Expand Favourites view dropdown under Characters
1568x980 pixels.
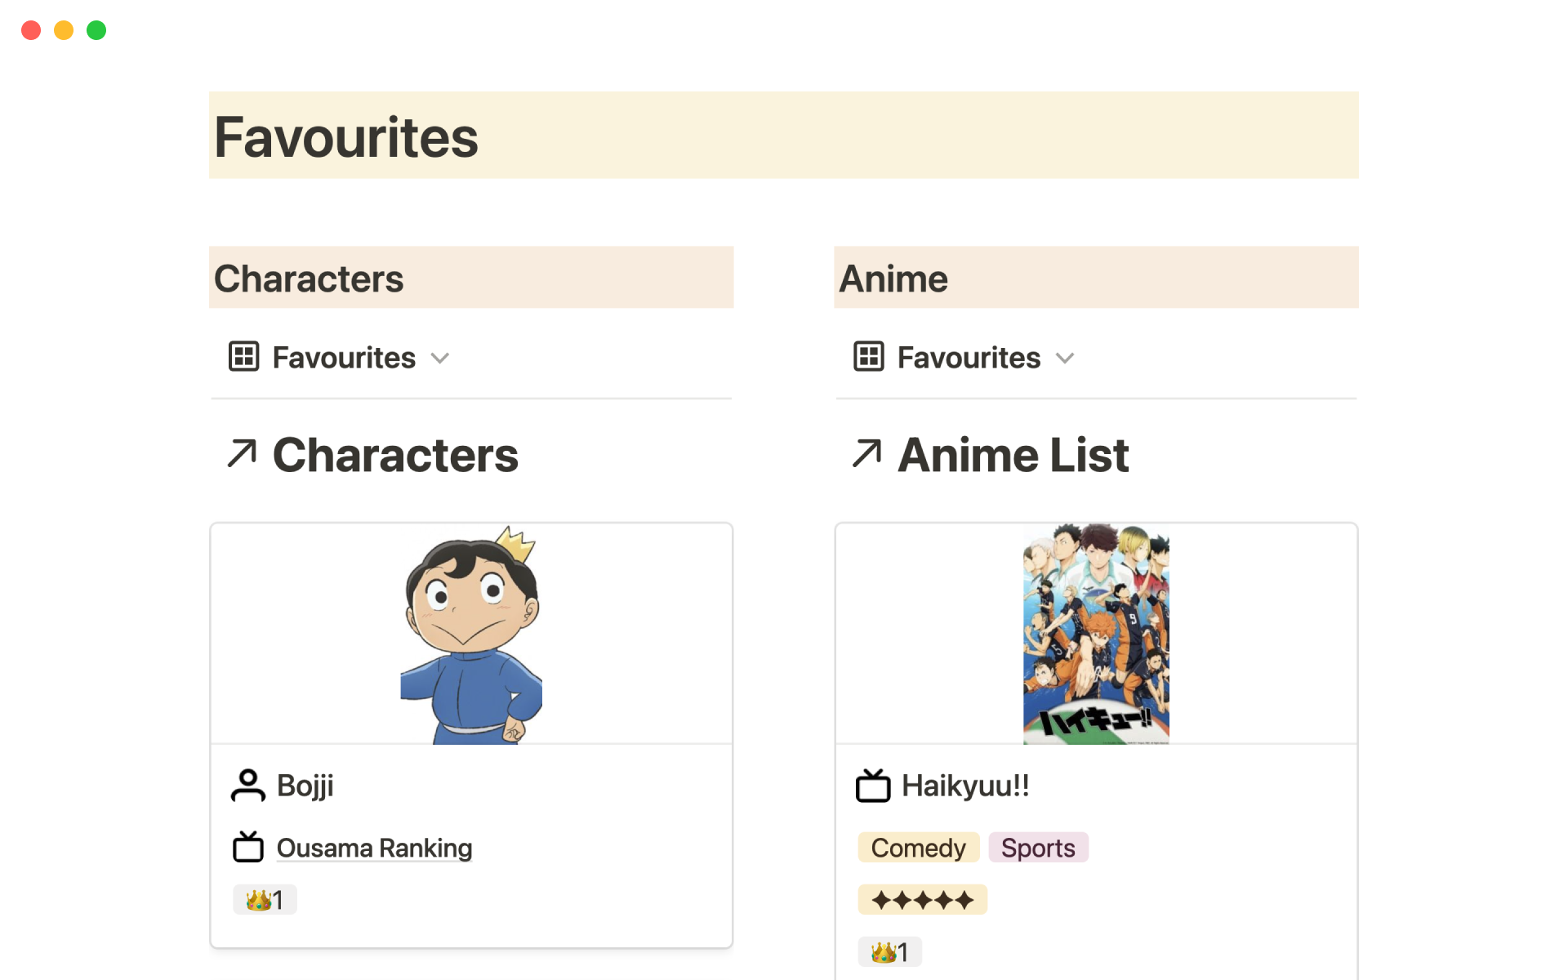pyautogui.click(x=440, y=358)
